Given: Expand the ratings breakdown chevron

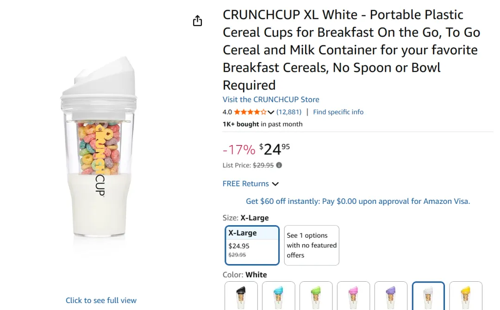Looking at the screenshot, I should click(x=271, y=112).
